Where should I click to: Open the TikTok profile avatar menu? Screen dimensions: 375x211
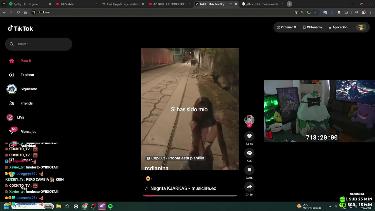coord(361,27)
